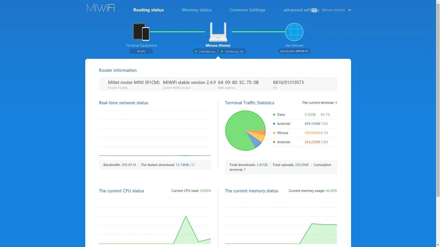440x247 pixels.
Task: Click the MiWiFi logo
Action: 101,8
